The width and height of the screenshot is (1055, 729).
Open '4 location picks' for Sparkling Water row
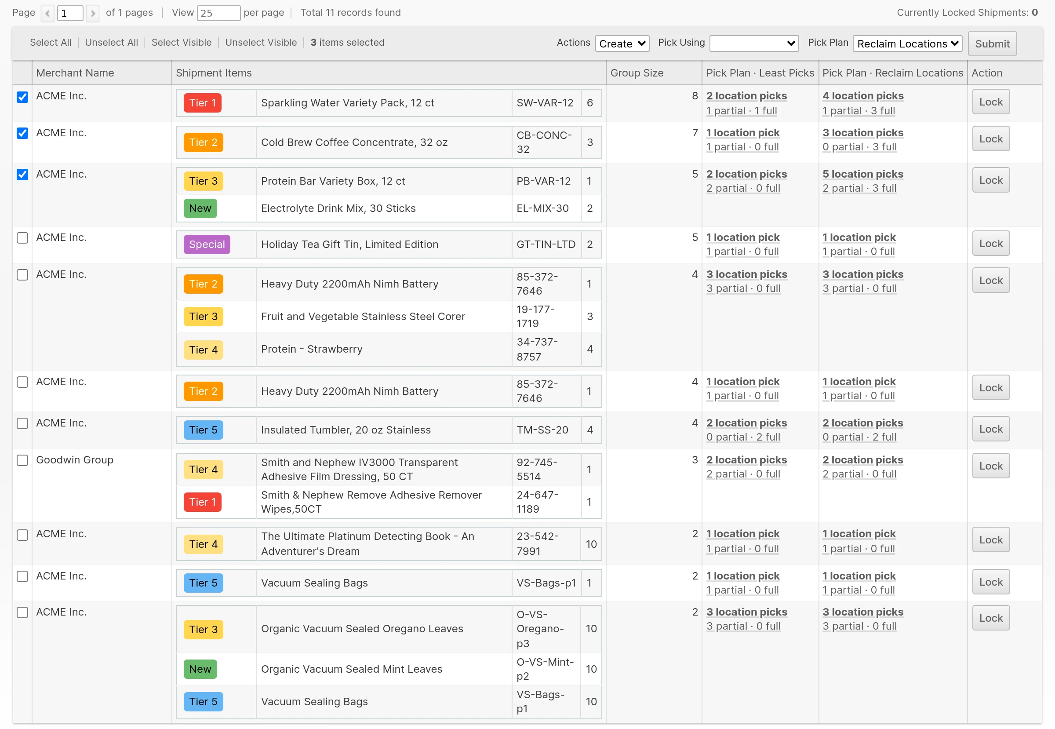pyautogui.click(x=863, y=96)
